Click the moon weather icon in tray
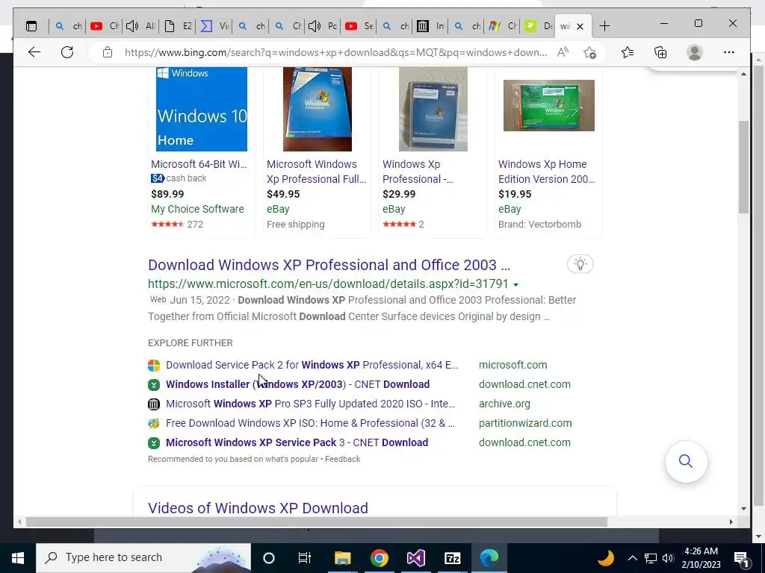The image size is (765, 573). coord(606,558)
